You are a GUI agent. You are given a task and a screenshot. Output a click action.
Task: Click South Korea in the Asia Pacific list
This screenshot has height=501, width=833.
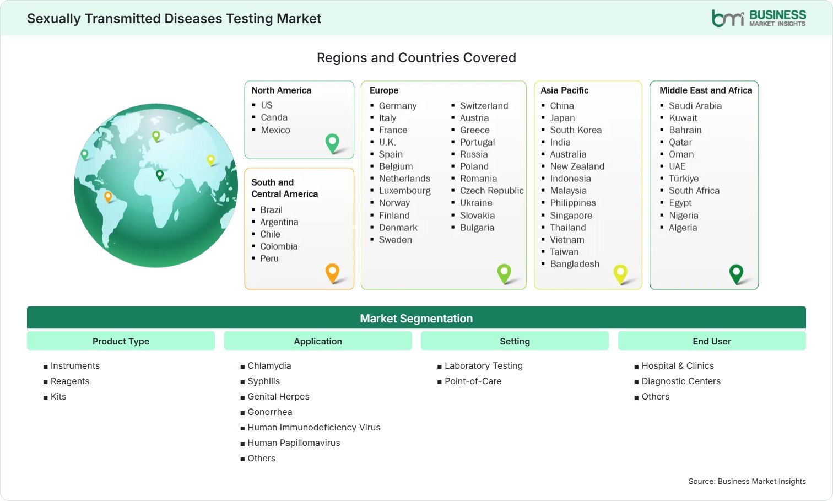coord(576,130)
